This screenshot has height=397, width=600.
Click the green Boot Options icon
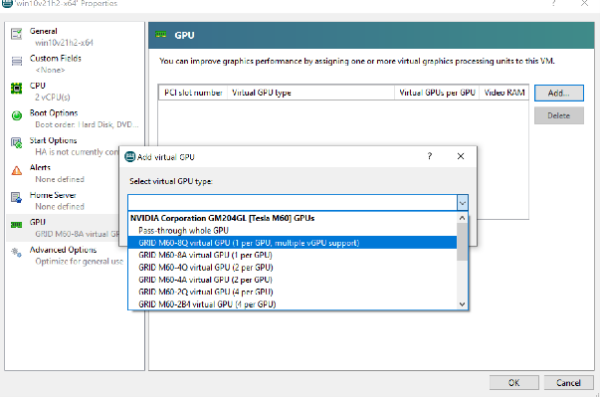coord(17,115)
